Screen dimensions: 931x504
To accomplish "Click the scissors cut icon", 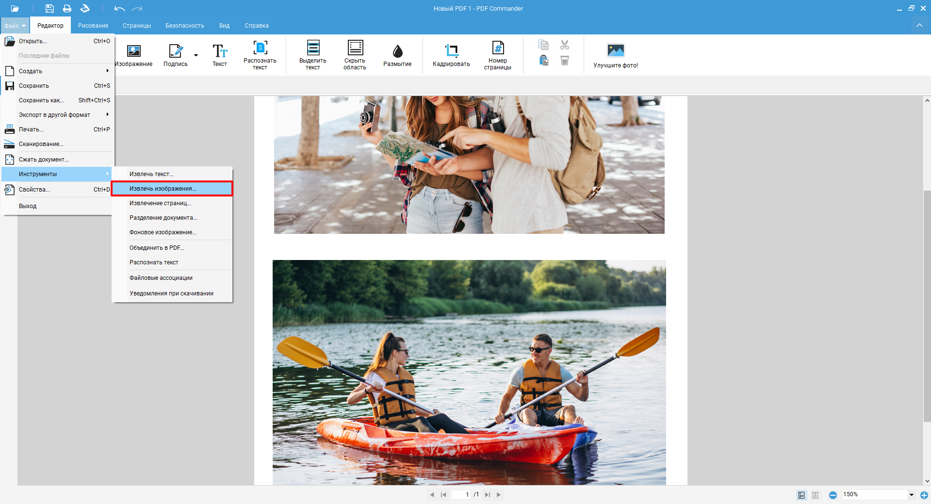I will 564,45.
